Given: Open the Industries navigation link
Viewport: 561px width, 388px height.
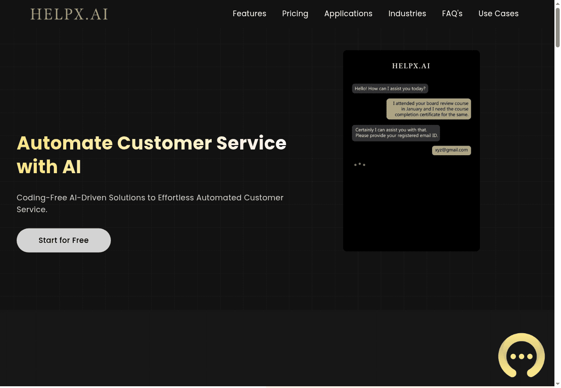Looking at the screenshot, I should click(407, 14).
